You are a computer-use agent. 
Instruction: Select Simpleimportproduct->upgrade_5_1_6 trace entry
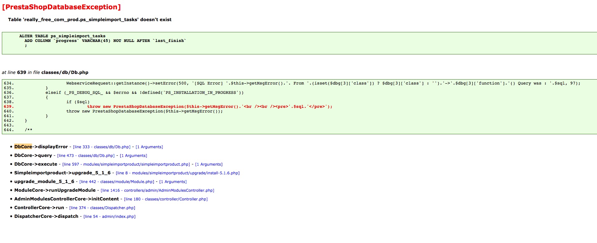(x=62, y=173)
